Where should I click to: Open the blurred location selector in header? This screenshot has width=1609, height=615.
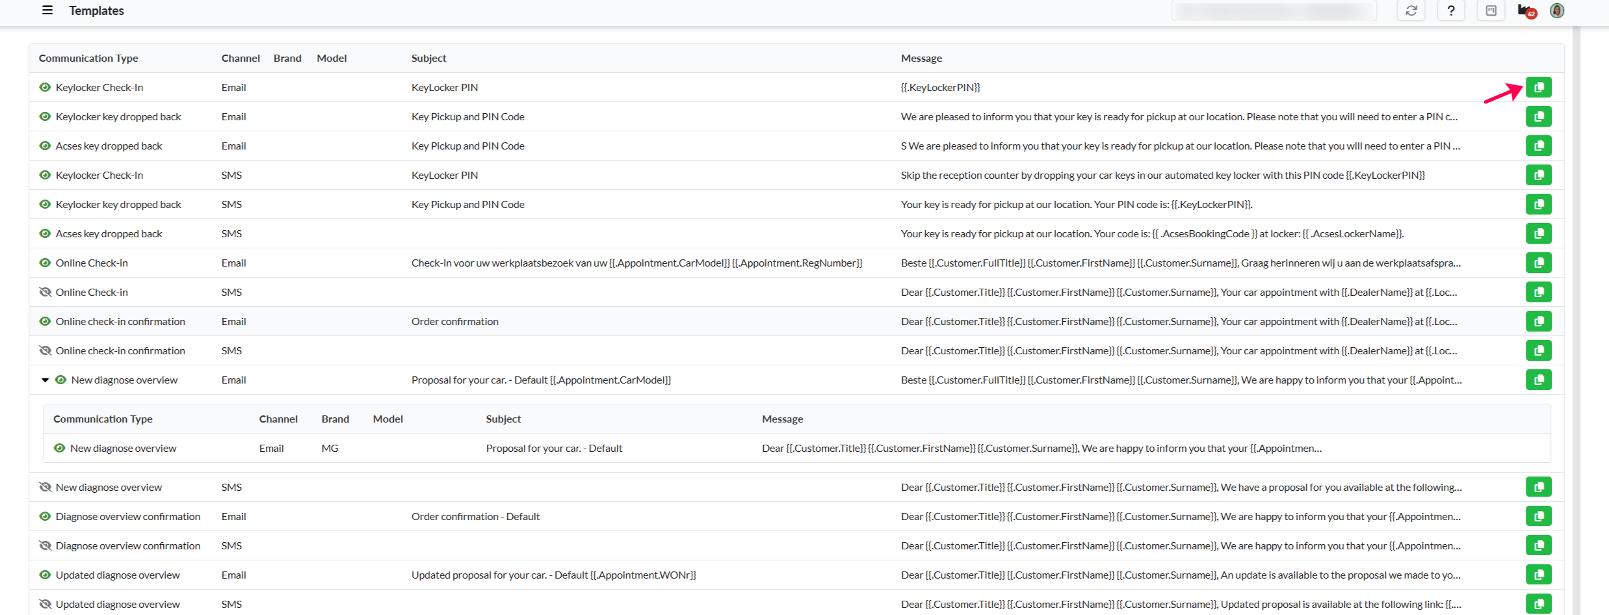(x=1274, y=11)
